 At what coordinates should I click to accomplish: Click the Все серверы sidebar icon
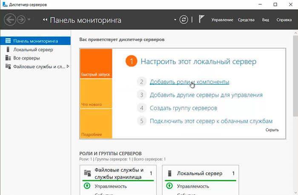(8, 58)
